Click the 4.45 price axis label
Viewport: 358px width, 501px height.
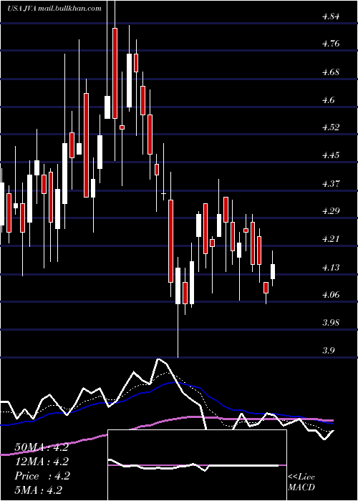331,155
